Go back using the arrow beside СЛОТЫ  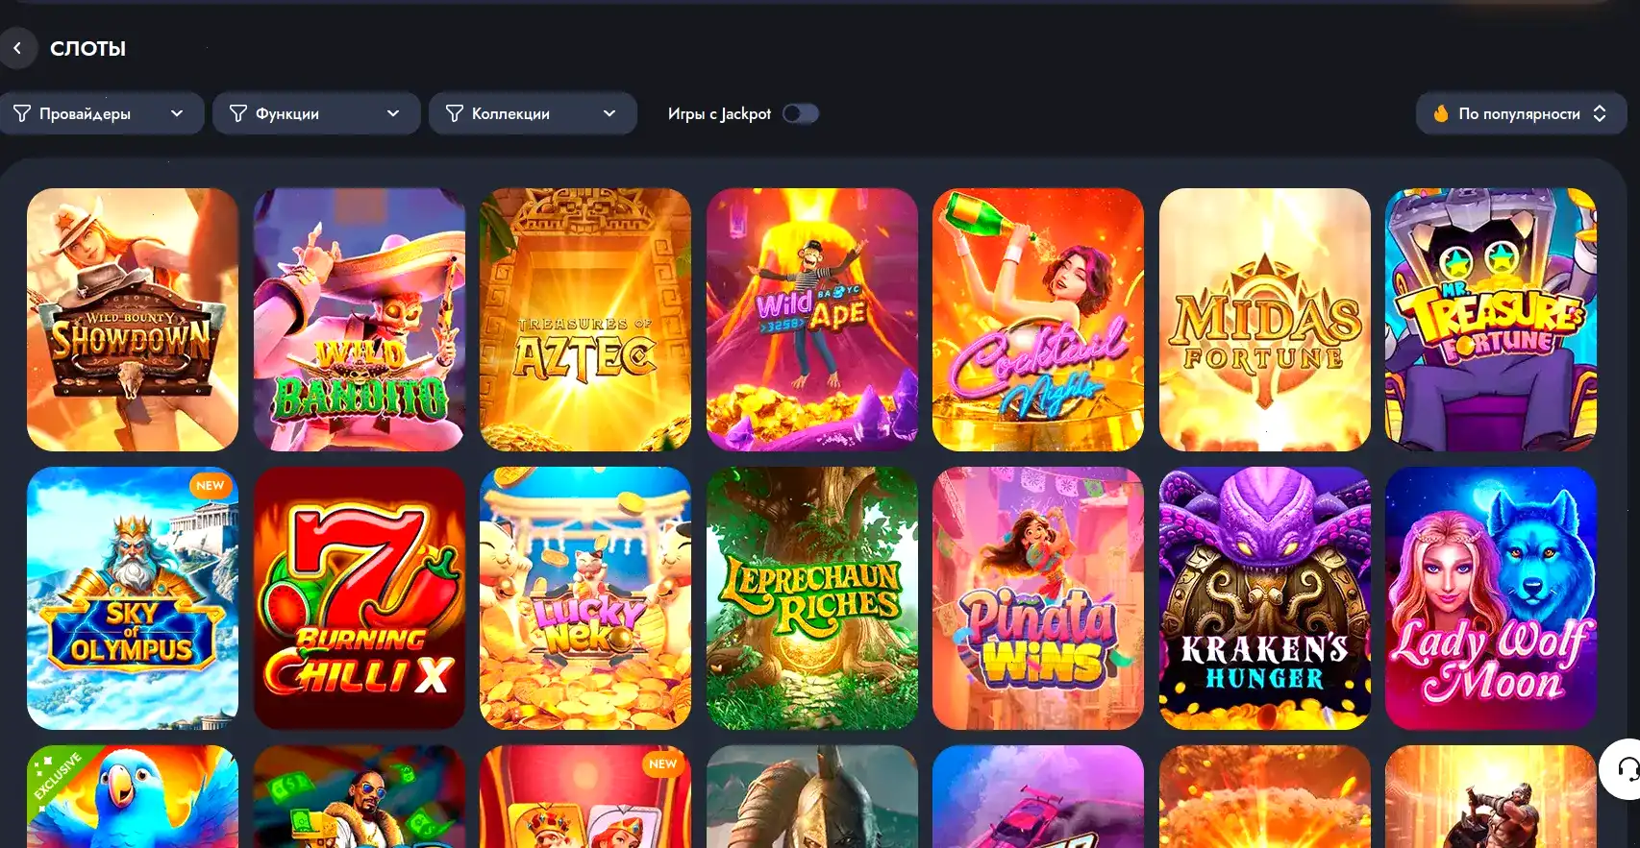(x=17, y=48)
